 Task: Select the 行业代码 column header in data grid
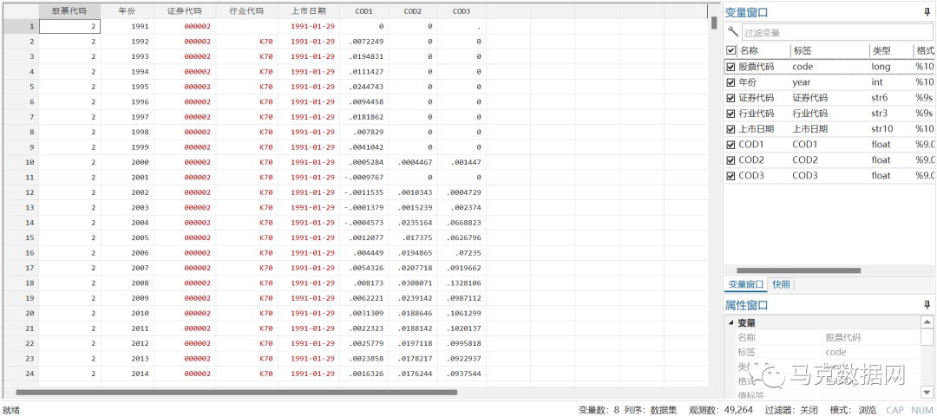pyautogui.click(x=246, y=11)
